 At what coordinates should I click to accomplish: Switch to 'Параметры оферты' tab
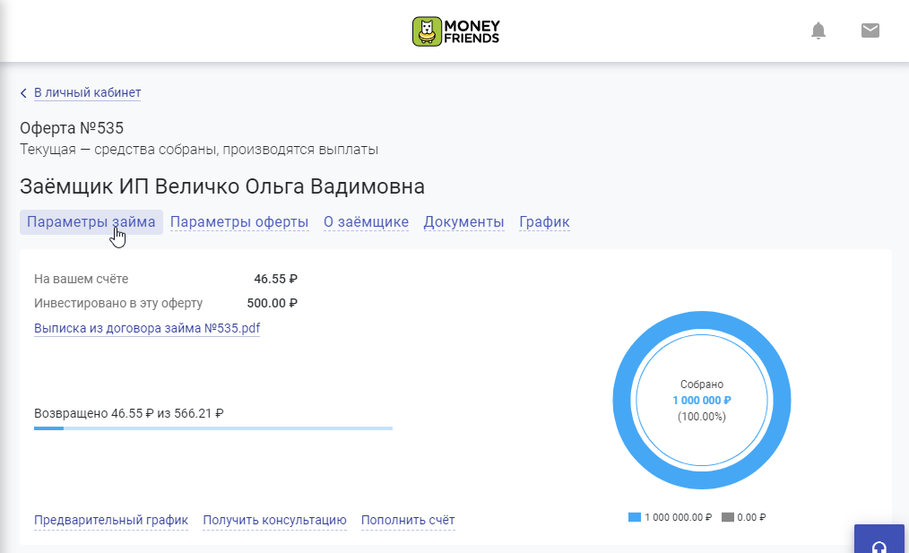point(239,222)
